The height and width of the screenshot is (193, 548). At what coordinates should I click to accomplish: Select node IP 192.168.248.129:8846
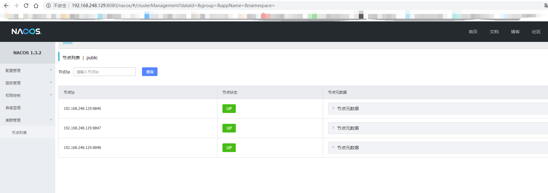click(82, 109)
